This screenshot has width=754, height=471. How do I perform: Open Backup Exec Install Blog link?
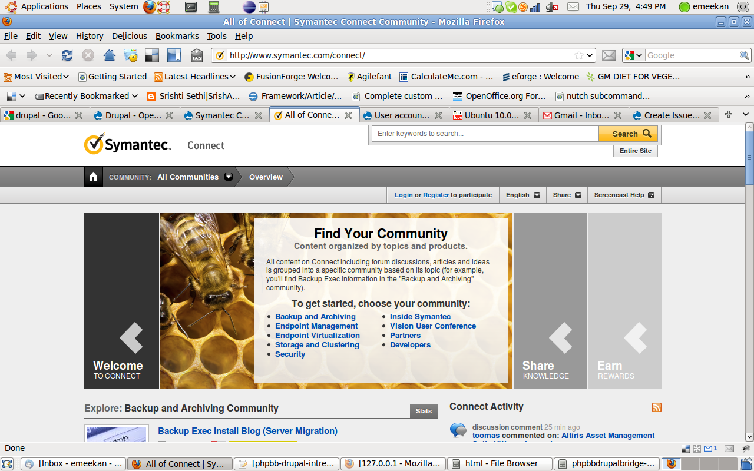coord(247,431)
